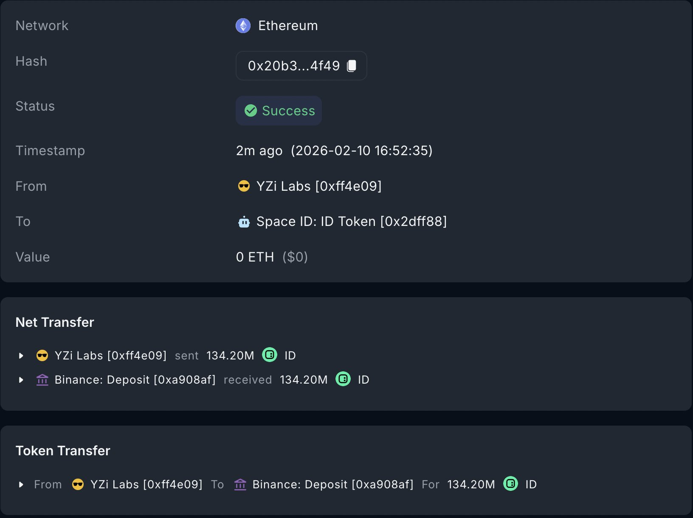Open YZi Labs [0xff4e09] in Token Transfer

[146, 484]
